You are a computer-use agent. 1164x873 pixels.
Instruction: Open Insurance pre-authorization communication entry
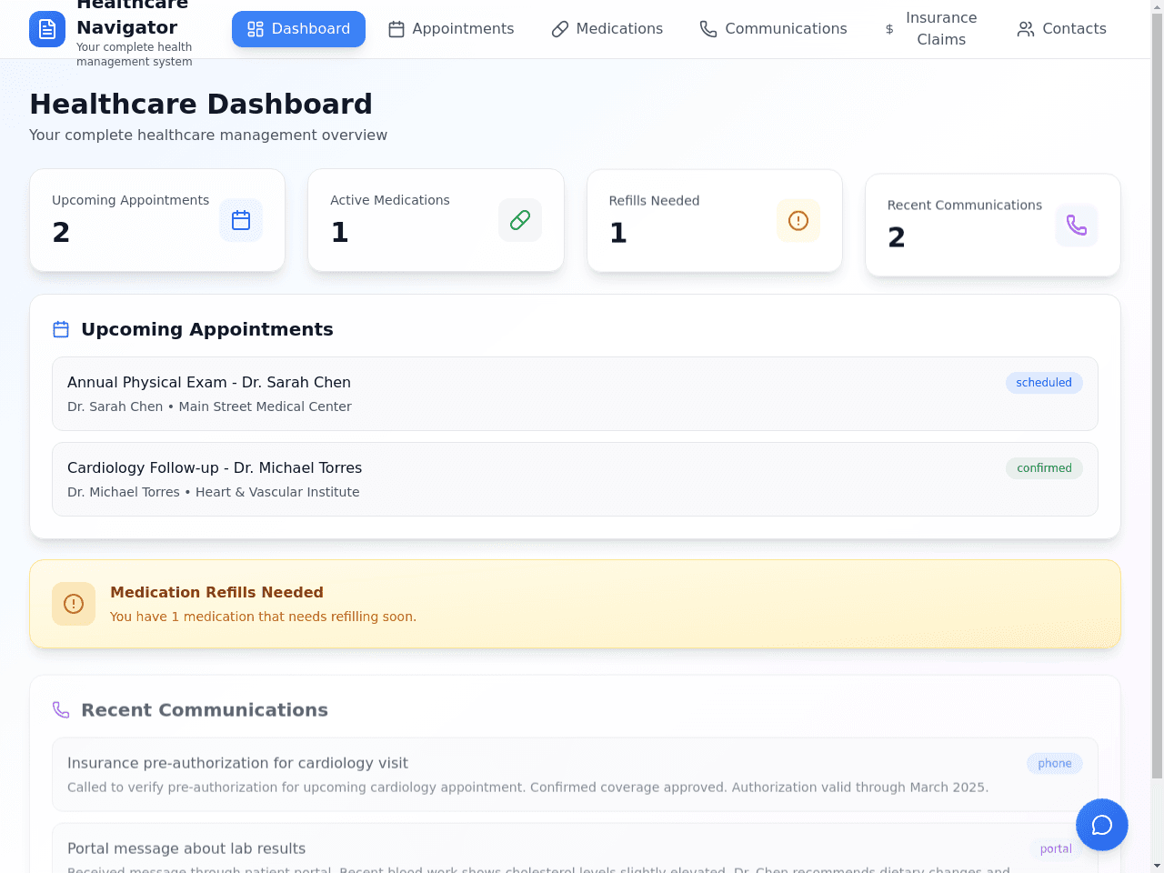(575, 775)
